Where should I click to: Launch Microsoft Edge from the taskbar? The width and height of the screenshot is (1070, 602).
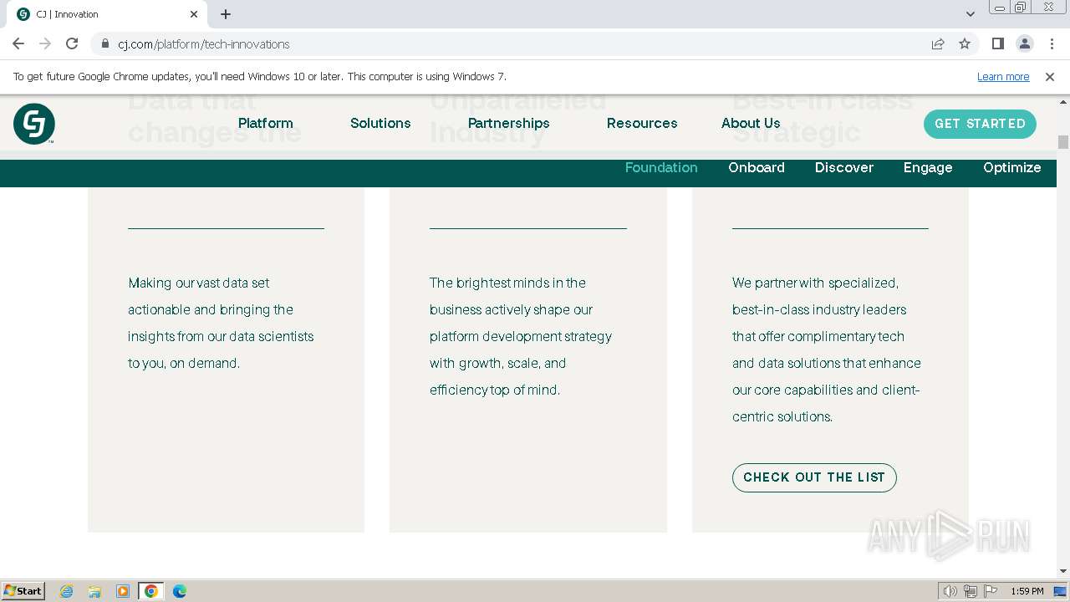coord(180,591)
